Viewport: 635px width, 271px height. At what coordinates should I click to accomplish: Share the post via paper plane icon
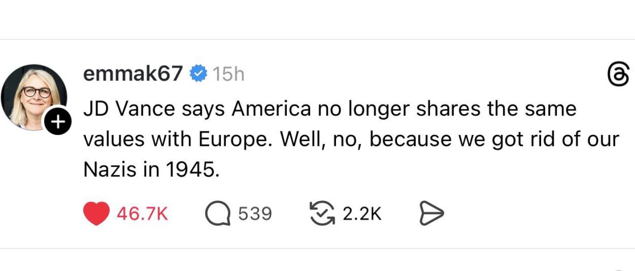click(432, 214)
